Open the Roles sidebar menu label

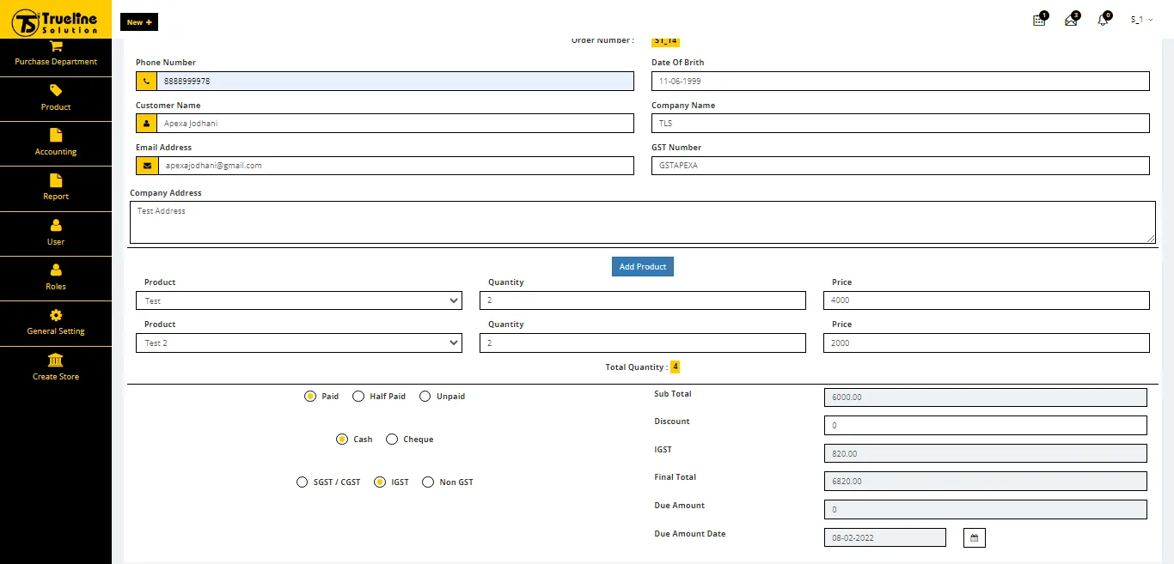pyautogui.click(x=56, y=287)
